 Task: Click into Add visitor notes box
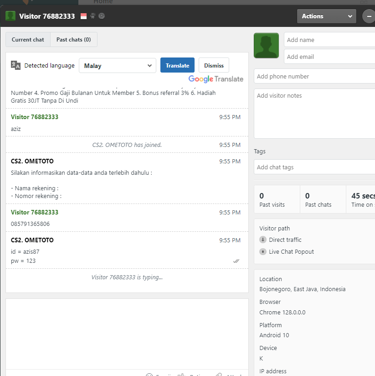coord(314,114)
